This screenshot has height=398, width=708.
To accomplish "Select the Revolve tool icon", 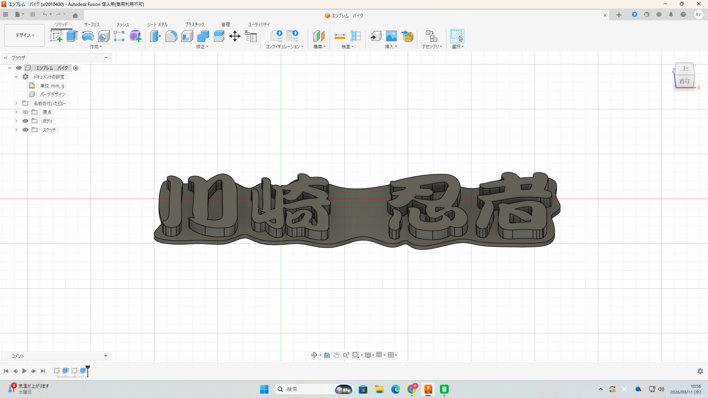I will click(88, 36).
